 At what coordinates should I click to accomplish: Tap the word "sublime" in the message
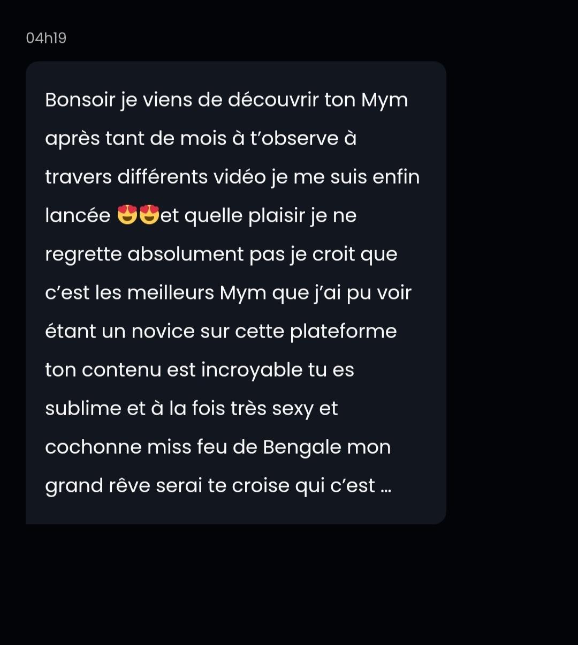coord(82,409)
